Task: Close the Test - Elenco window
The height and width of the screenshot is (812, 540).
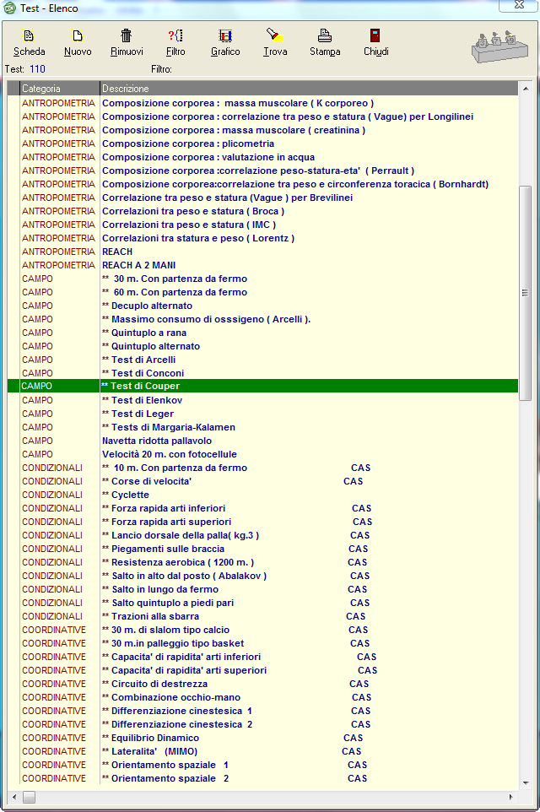Action: pyautogui.click(x=519, y=5)
